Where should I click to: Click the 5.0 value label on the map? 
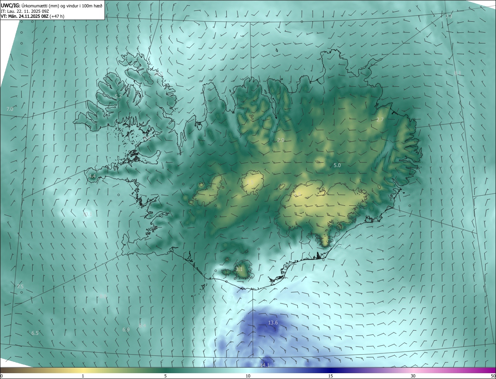(x=337, y=165)
